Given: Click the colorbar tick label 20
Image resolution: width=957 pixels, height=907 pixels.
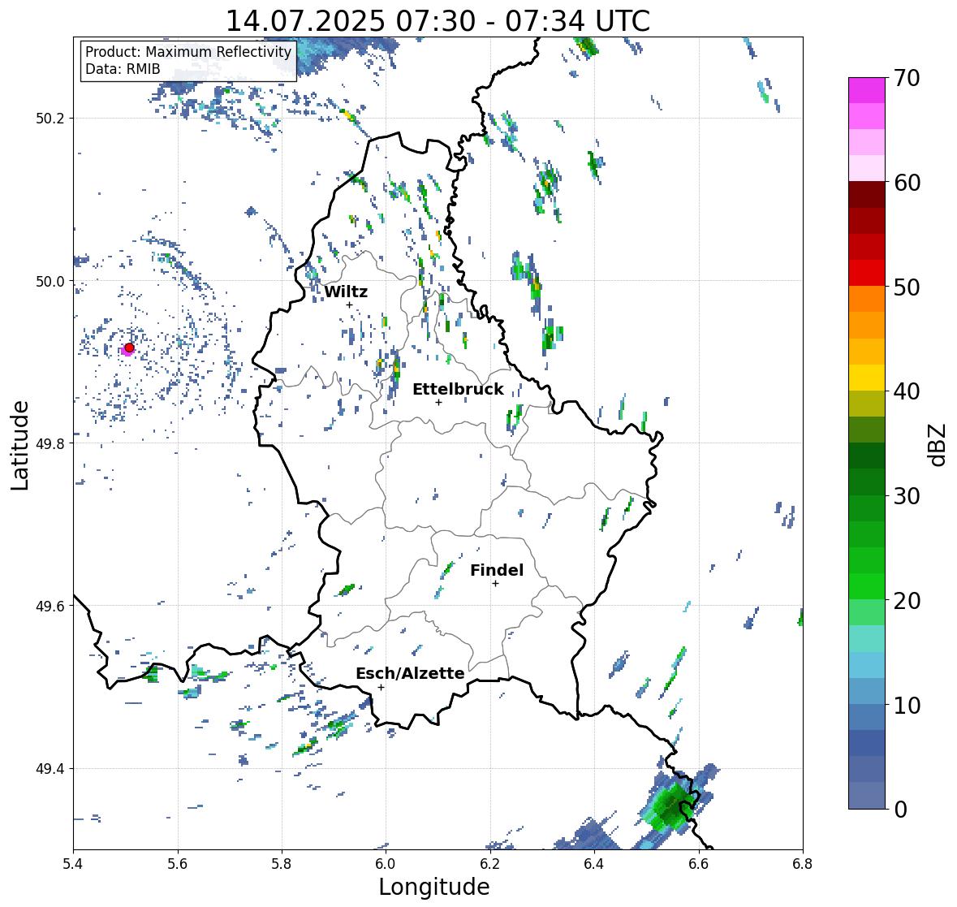Looking at the screenshot, I should [x=907, y=601].
